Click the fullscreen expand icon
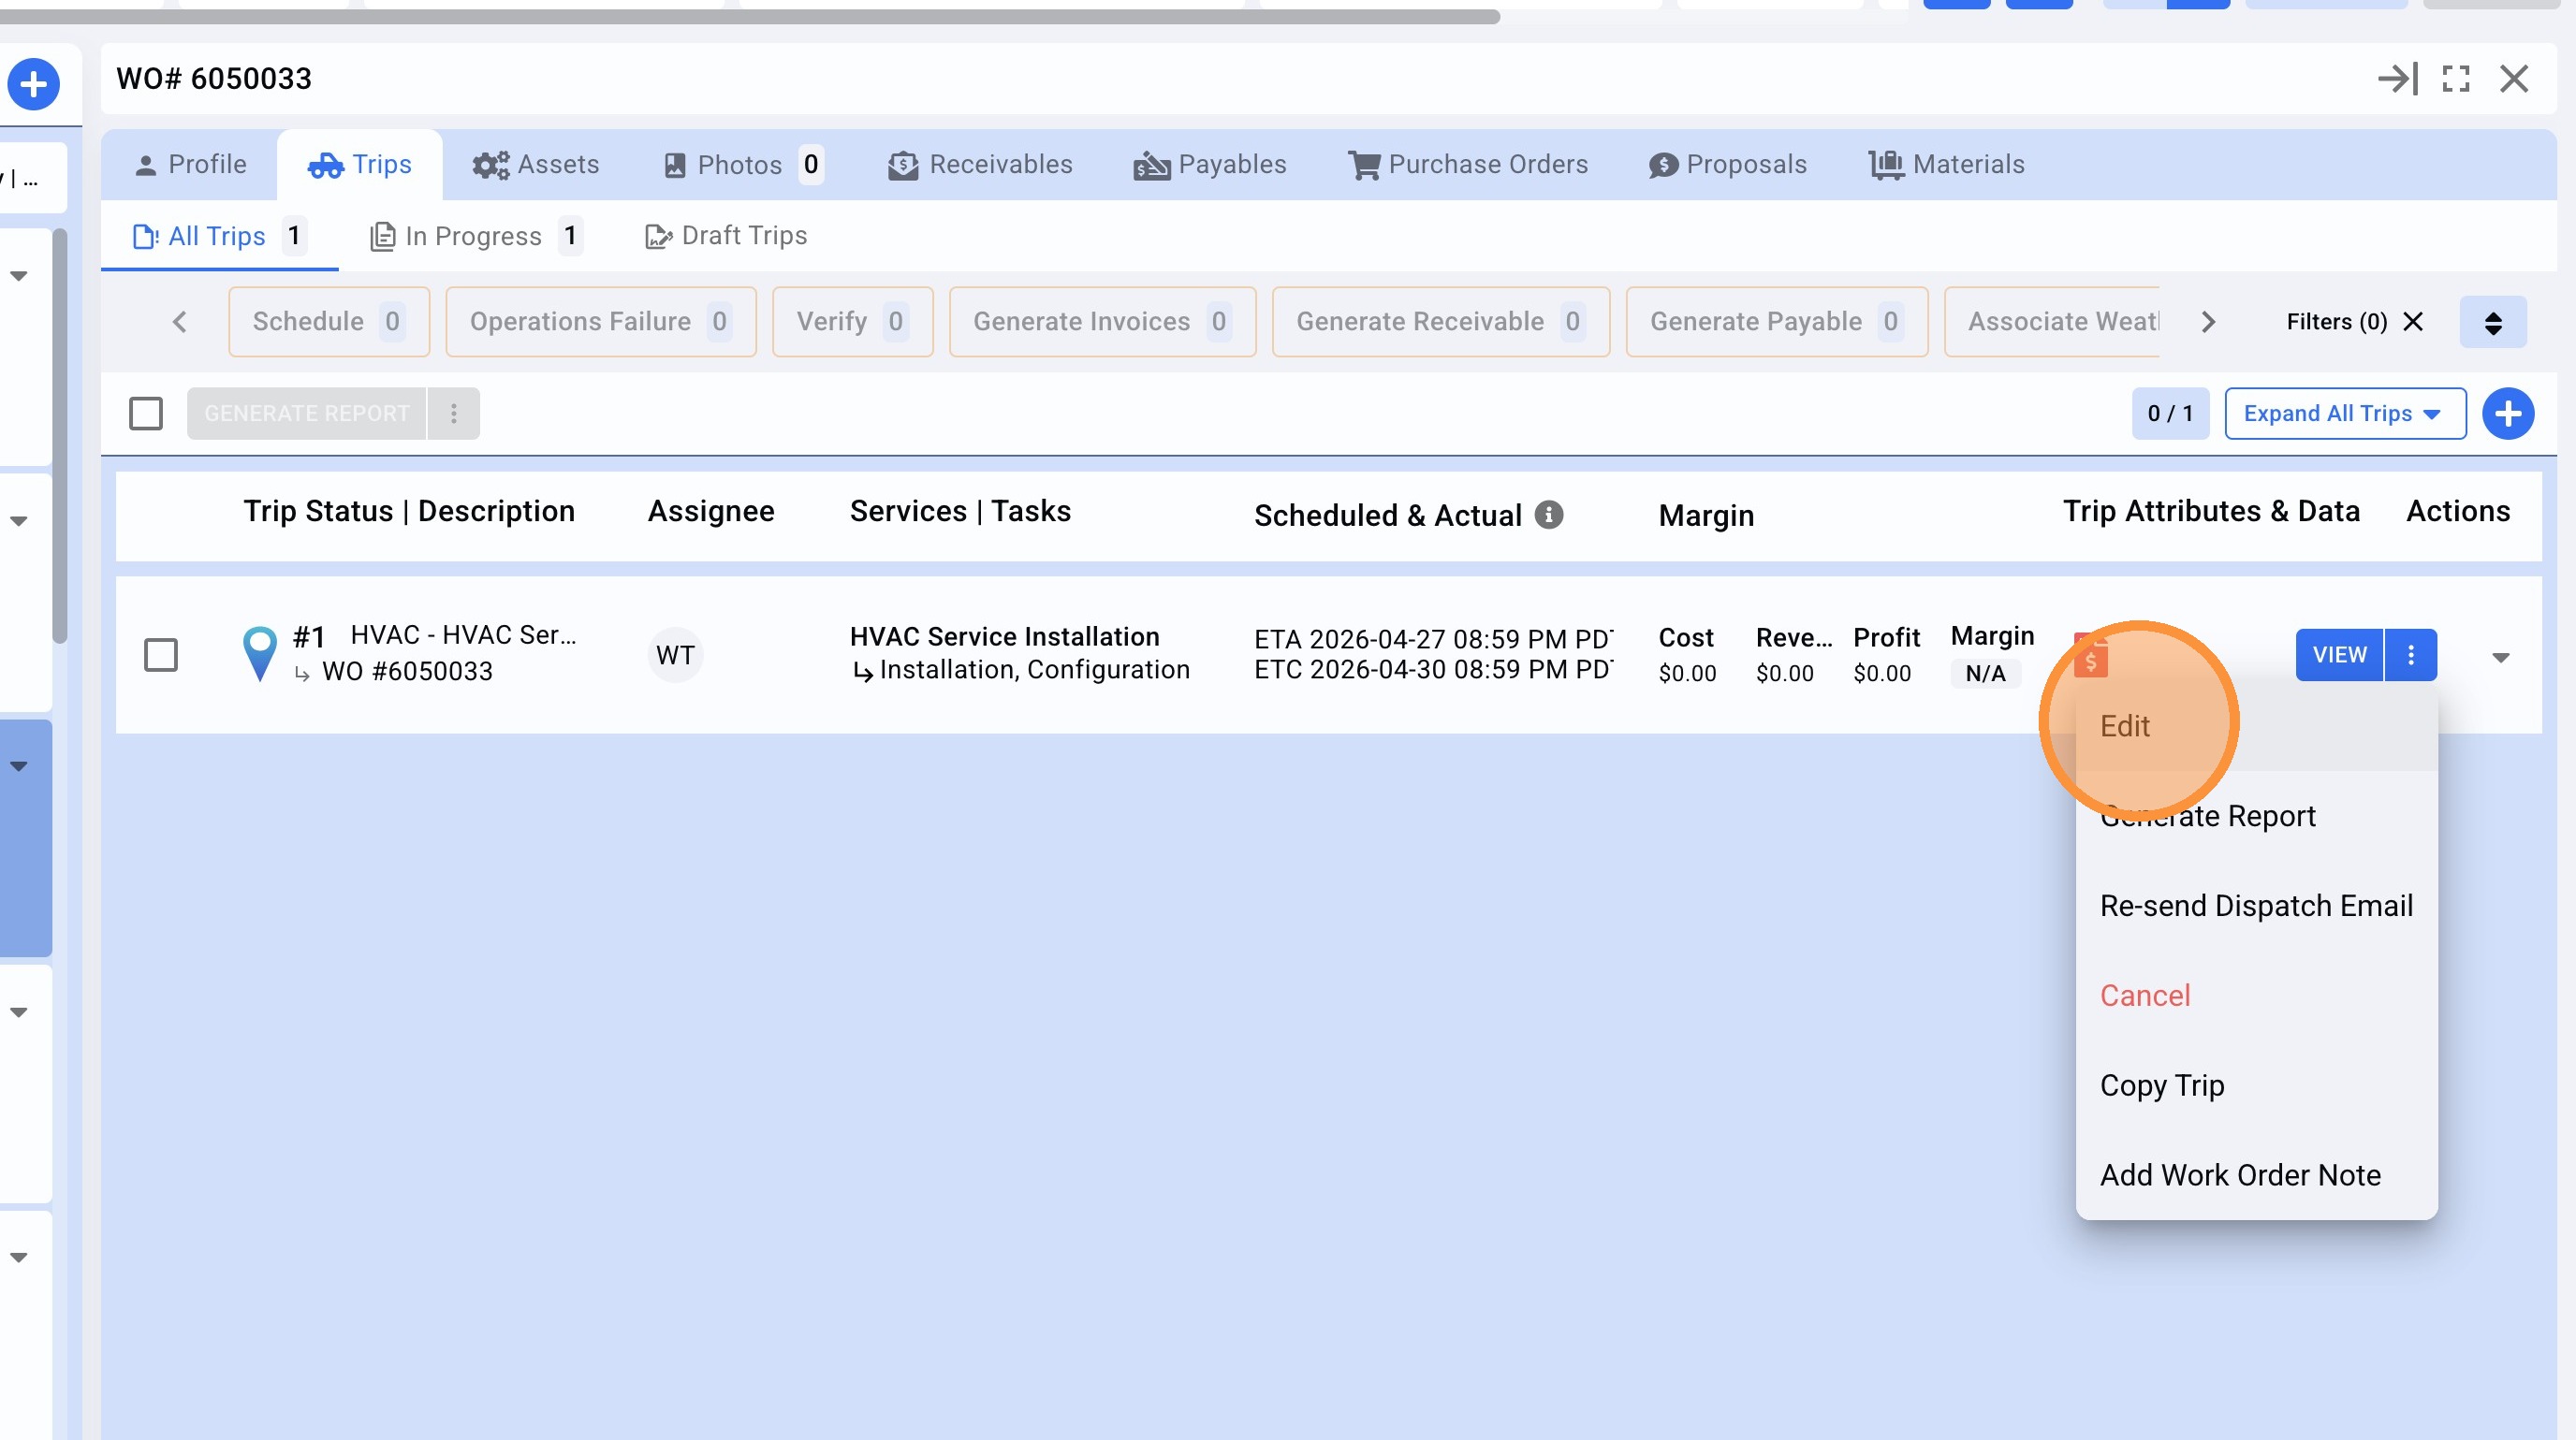Image resolution: width=2576 pixels, height=1440 pixels. coord(2455,79)
